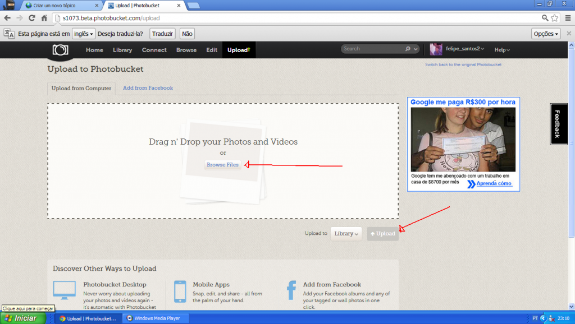Select Connect in the navigation bar
This screenshot has width=575, height=324.
[x=154, y=50]
